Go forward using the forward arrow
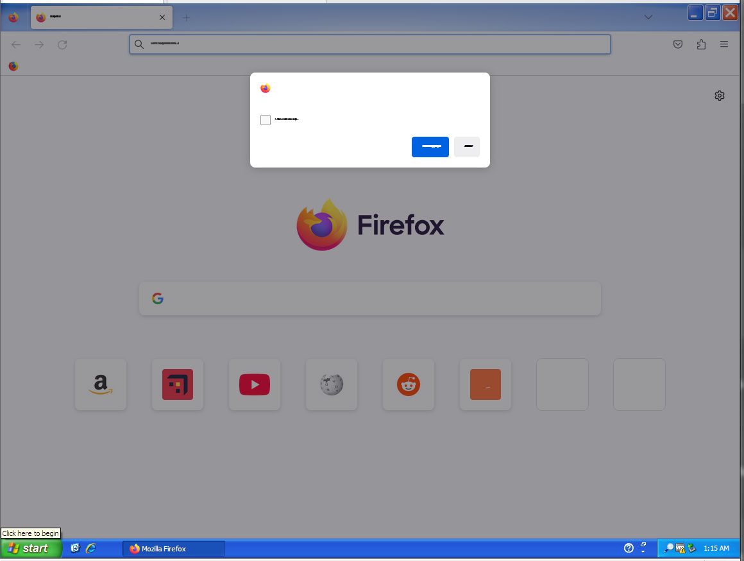Image resolution: width=744 pixels, height=561 pixels. (39, 45)
